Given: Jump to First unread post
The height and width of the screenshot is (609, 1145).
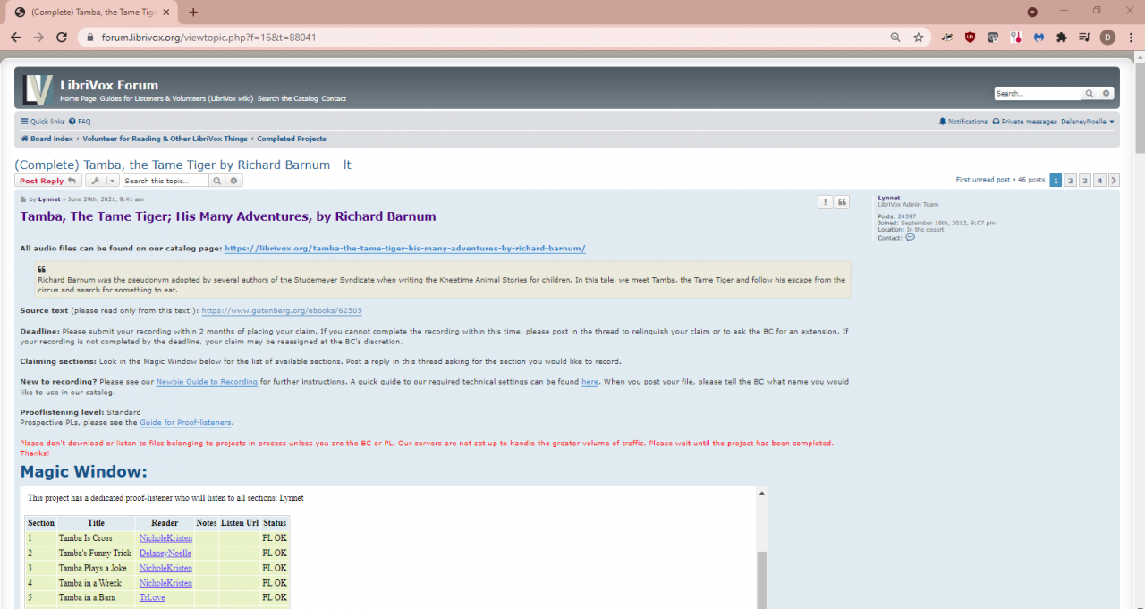Looking at the screenshot, I should point(982,180).
